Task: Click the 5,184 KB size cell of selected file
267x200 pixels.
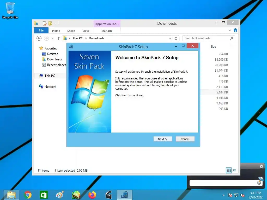Action: 222,92
